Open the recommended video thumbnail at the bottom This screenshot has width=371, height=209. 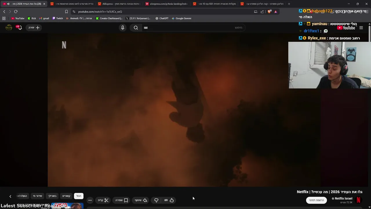67,206
